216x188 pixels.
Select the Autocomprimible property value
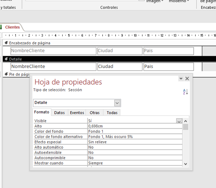pyautogui.click(x=135, y=158)
